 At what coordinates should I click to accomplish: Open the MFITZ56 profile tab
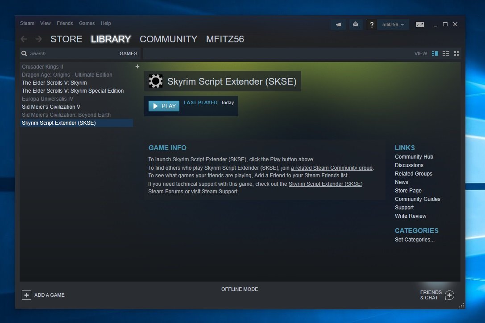(x=225, y=39)
